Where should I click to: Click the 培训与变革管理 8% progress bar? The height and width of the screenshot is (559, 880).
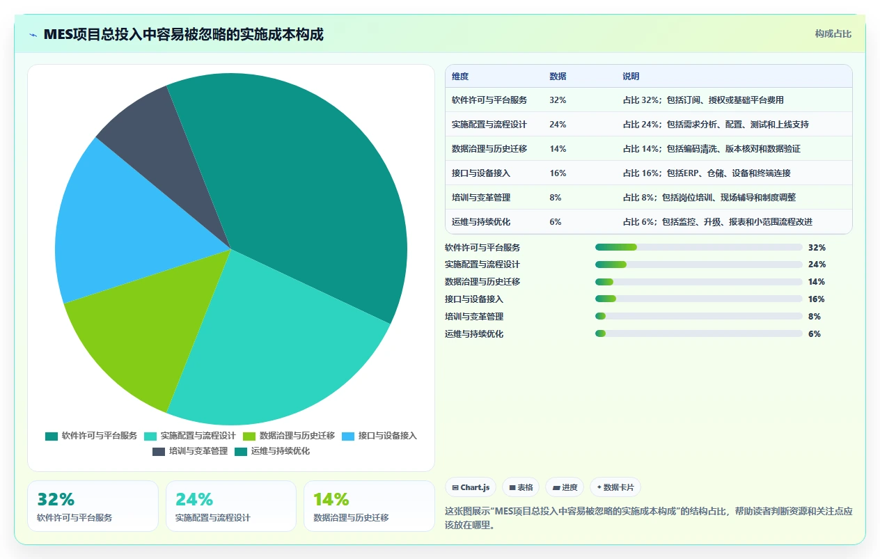699,317
